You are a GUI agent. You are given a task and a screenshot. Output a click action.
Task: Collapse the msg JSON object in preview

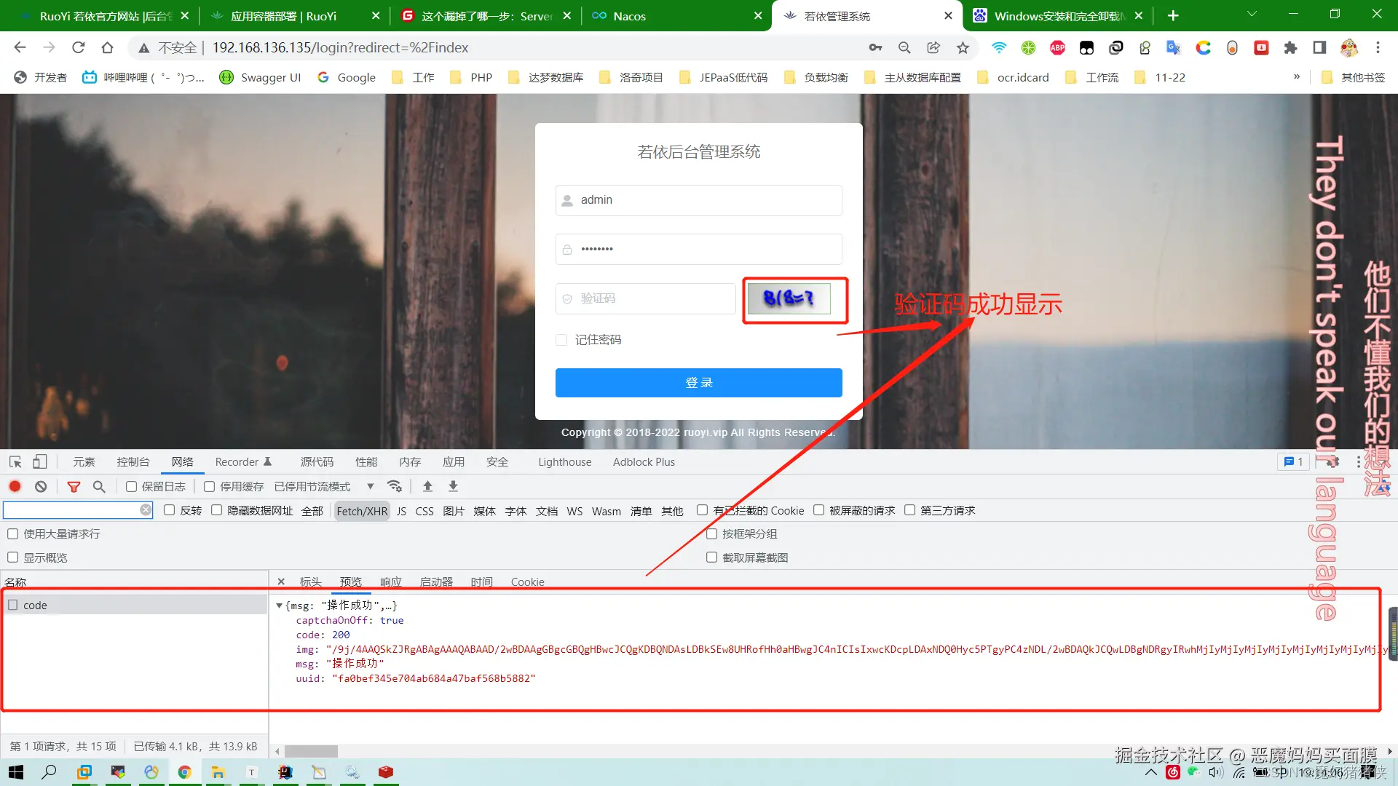coord(279,605)
